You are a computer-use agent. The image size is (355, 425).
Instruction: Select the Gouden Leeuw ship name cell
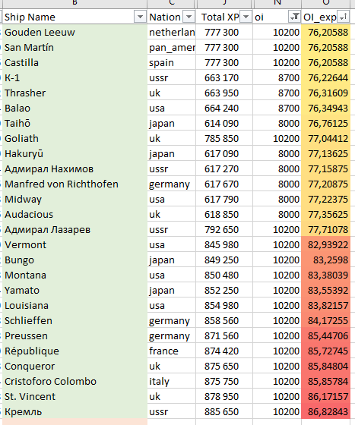(74, 32)
